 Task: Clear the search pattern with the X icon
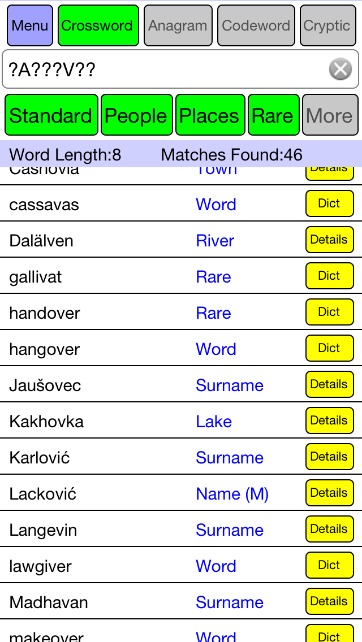pyautogui.click(x=341, y=69)
